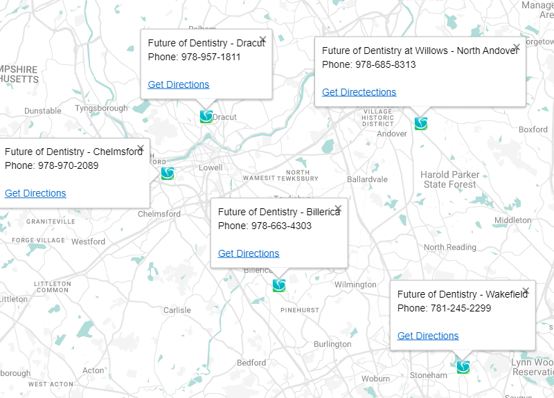The height and width of the screenshot is (398, 554).
Task: Open Get Directions for Wakefield office
Action: click(x=428, y=336)
